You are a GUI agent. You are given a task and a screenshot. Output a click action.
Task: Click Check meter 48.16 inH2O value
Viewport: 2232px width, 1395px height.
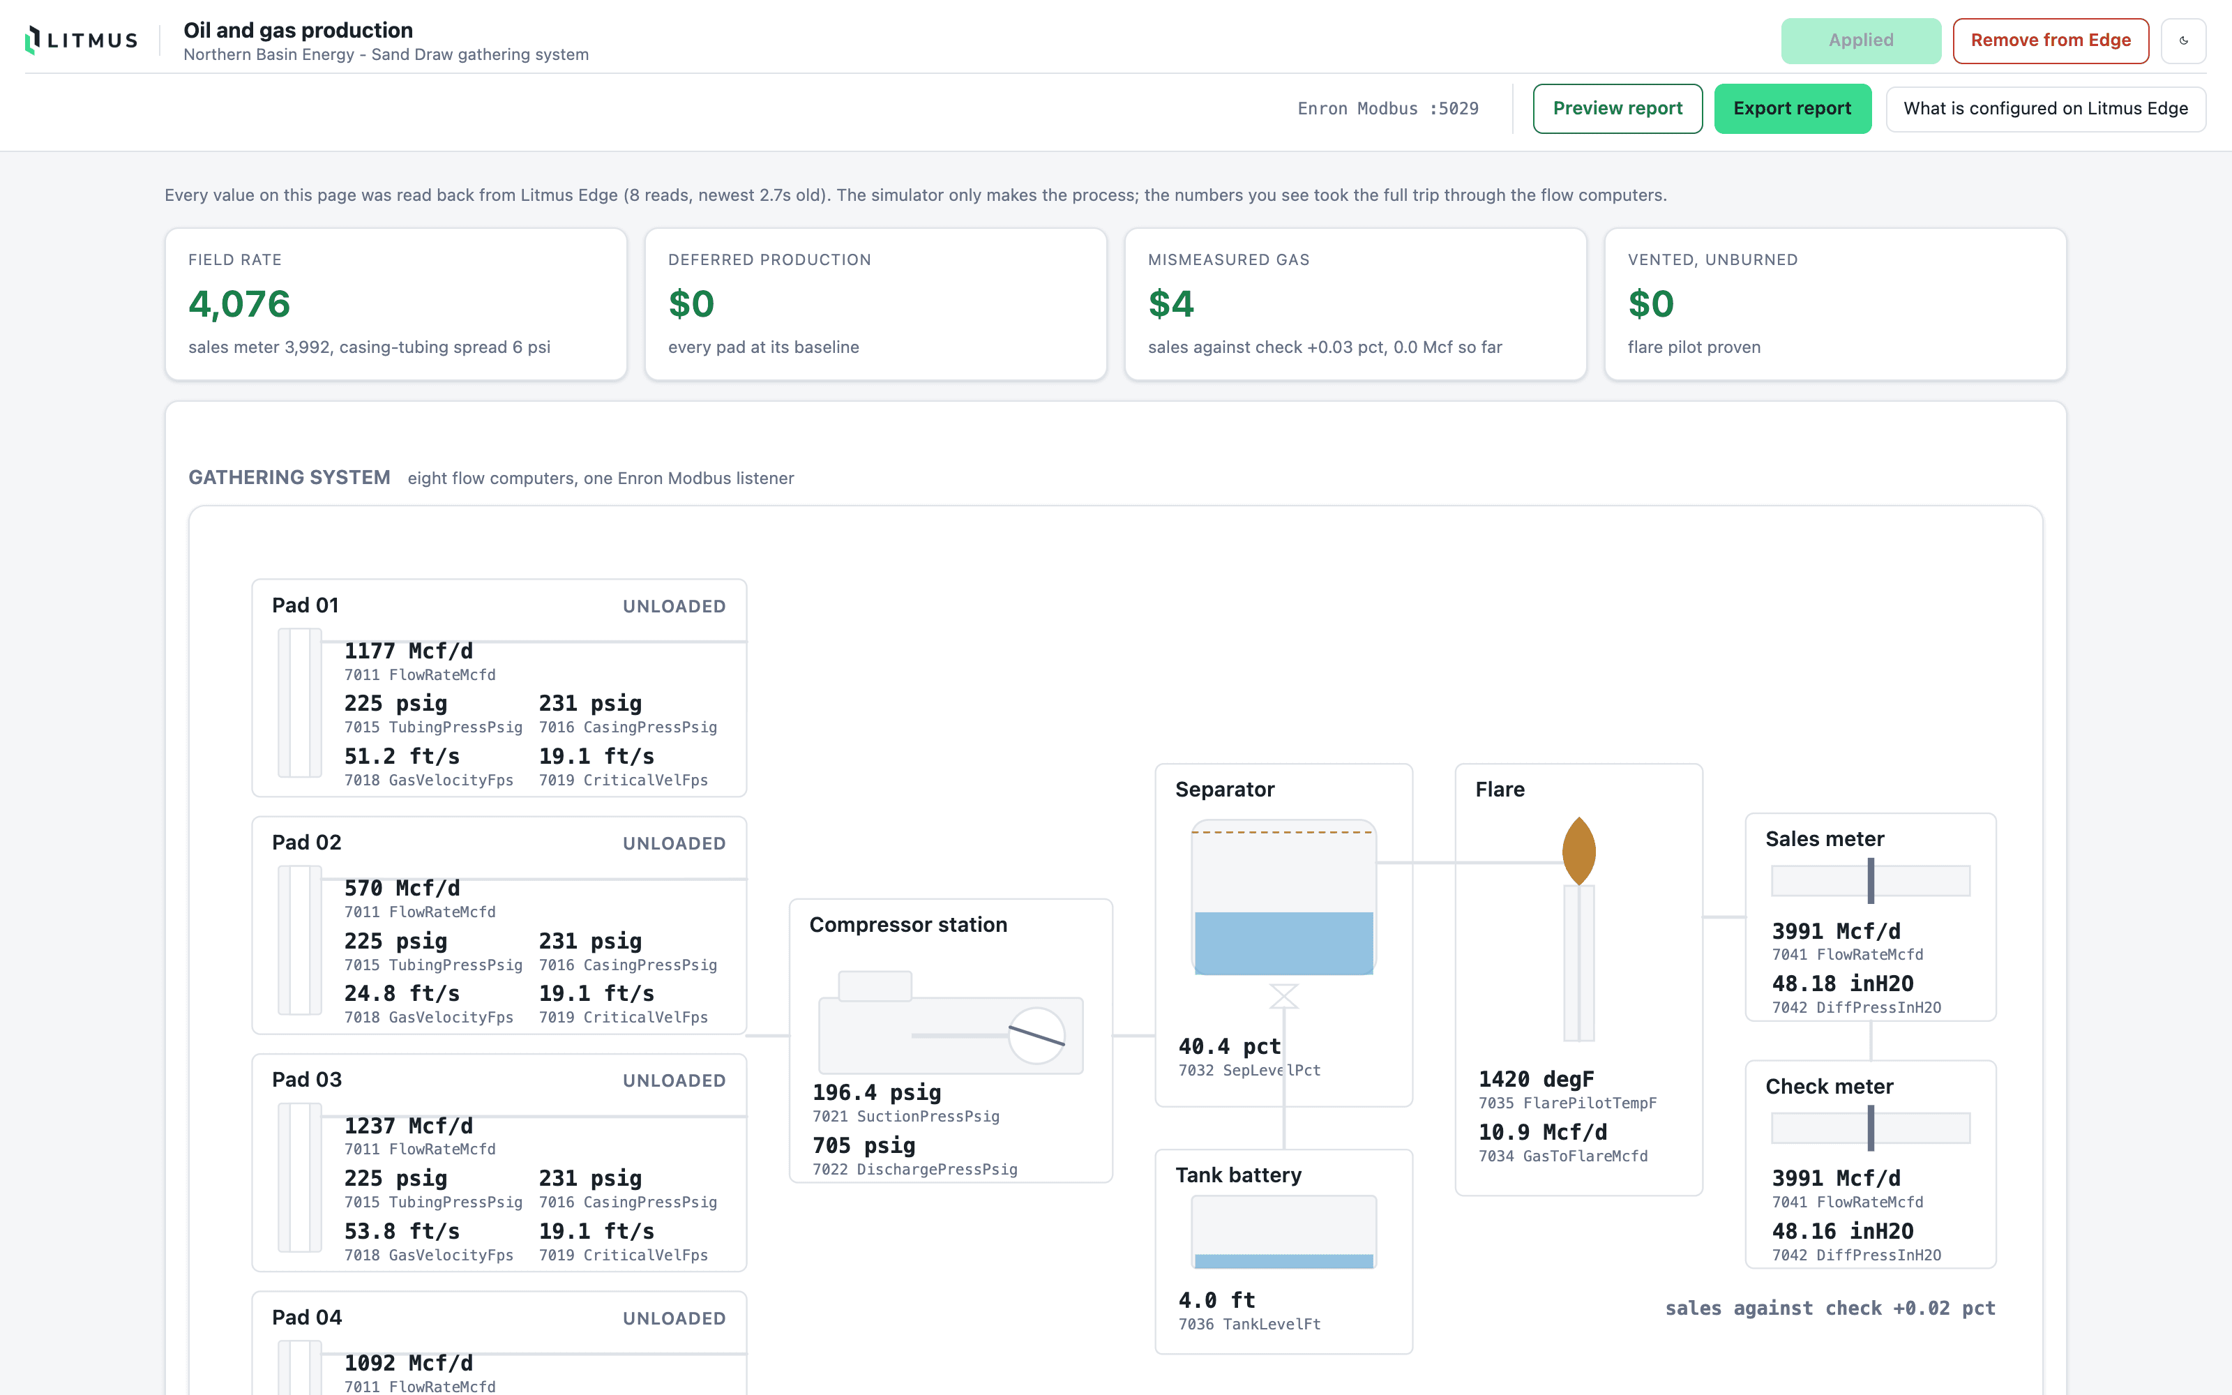[1842, 1232]
